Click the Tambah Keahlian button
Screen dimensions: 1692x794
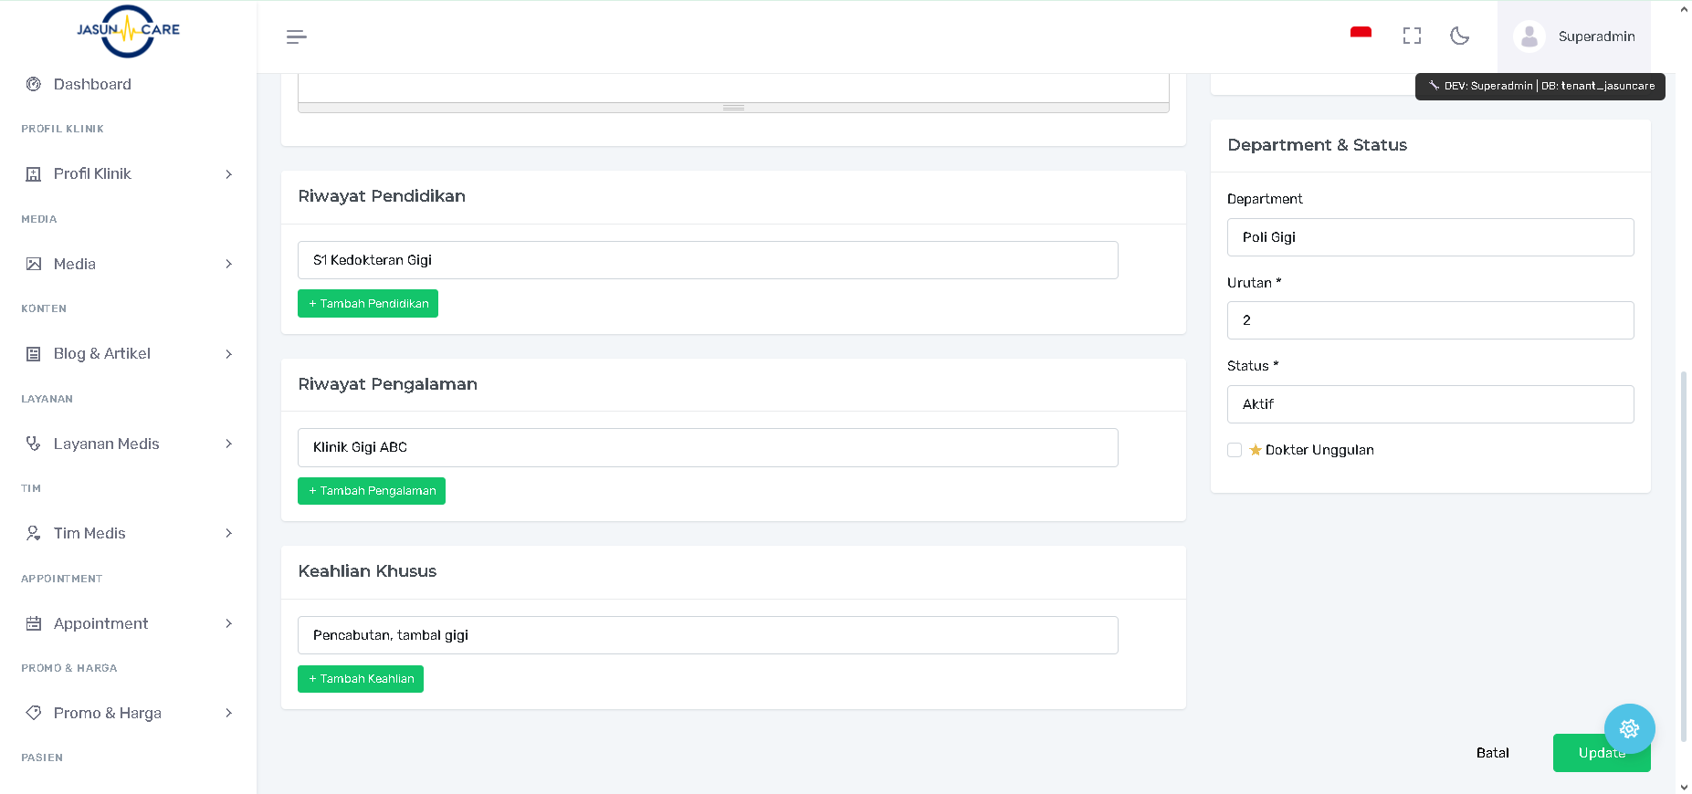click(x=361, y=679)
